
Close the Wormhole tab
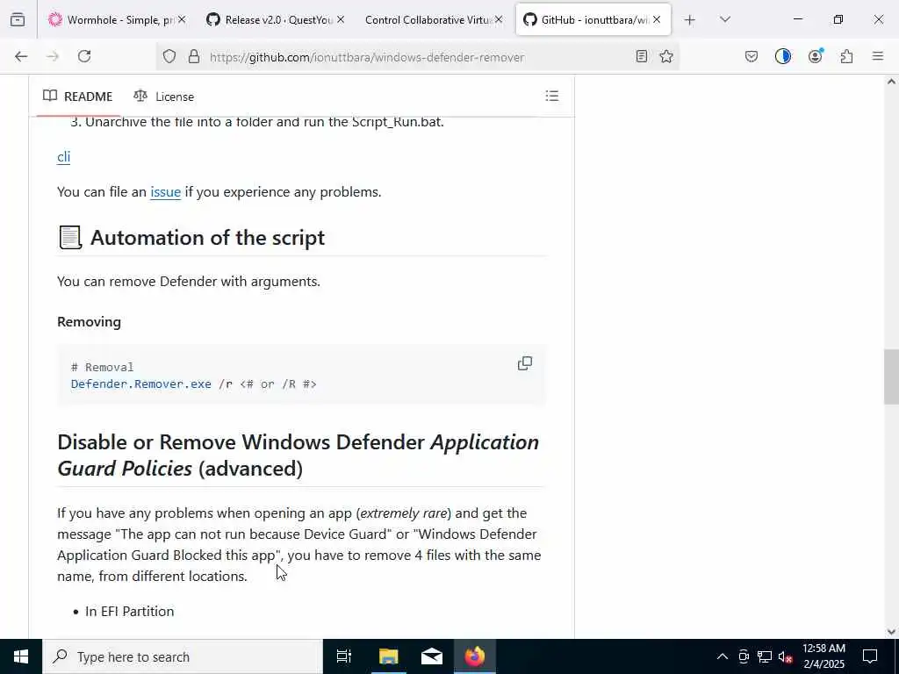[x=182, y=19]
